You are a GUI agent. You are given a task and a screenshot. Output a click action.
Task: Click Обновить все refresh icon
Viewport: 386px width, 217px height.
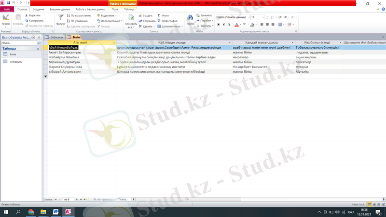[131, 18]
